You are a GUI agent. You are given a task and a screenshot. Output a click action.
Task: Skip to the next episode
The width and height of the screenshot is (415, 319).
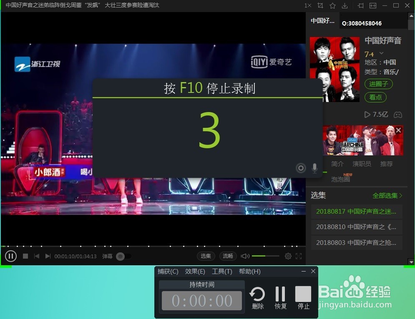[x=48, y=256]
